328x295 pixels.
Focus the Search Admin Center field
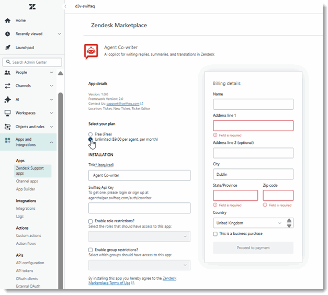coord(32,62)
